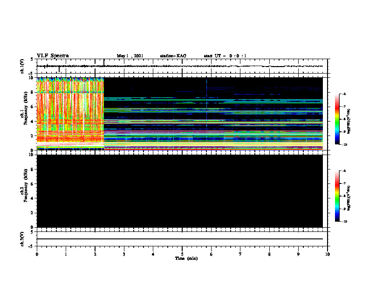This screenshot has height=285, width=369.
Task: Click the flat ch.3 voltage trace line
Action: click(180, 239)
